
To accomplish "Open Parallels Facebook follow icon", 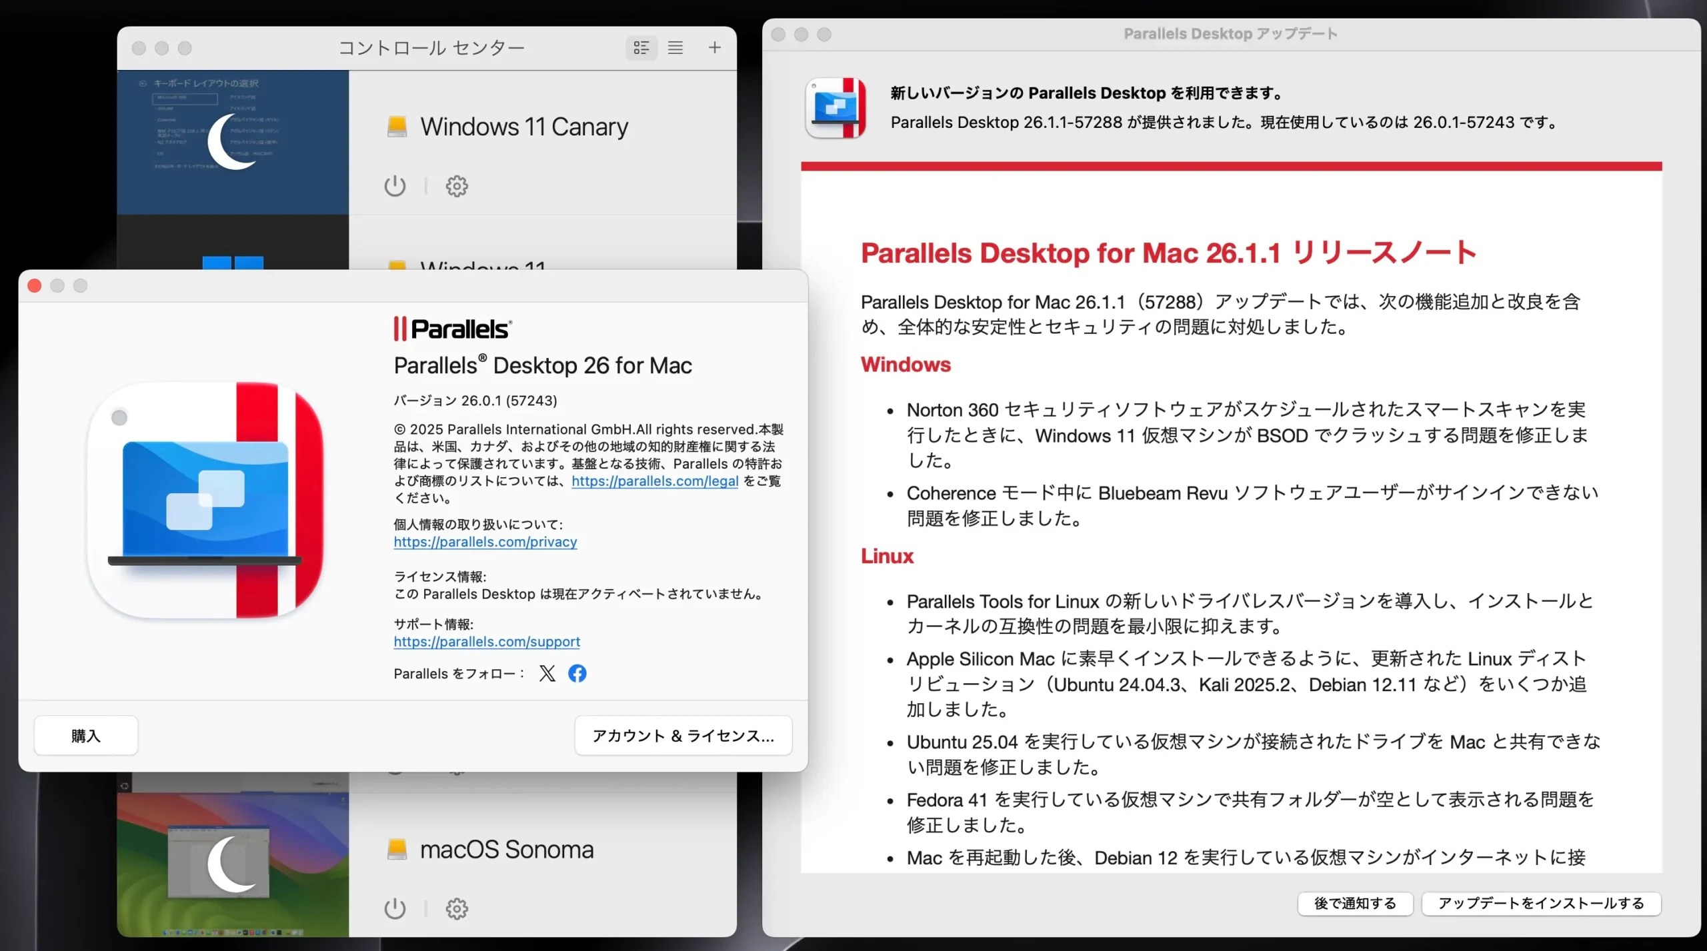I will (577, 673).
